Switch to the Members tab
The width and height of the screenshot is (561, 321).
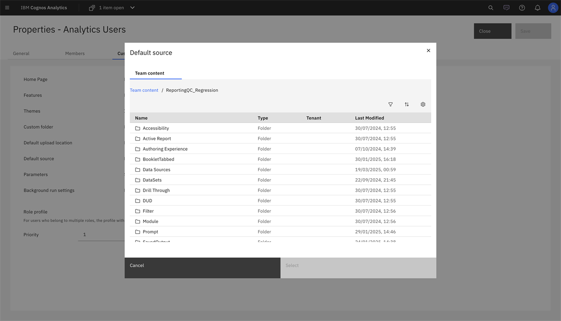click(x=75, y=54)
